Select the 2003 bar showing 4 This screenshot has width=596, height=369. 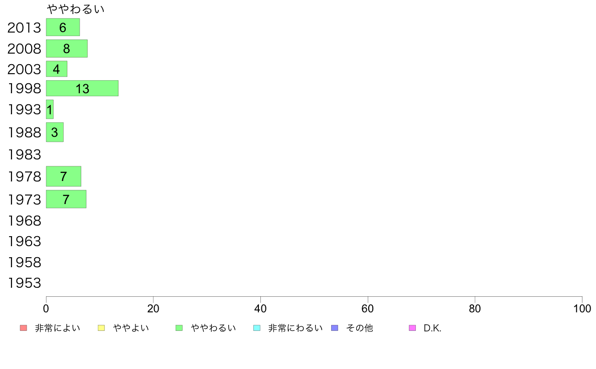(x=57, y=69)
